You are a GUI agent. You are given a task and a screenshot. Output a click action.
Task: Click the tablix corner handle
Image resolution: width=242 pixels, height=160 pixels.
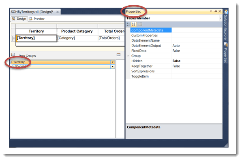click(x=13, y=26)
